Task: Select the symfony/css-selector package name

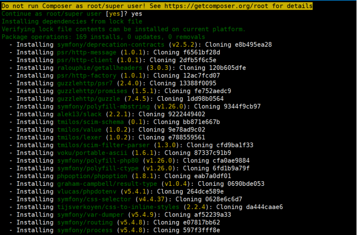Action: coord(94,199)
